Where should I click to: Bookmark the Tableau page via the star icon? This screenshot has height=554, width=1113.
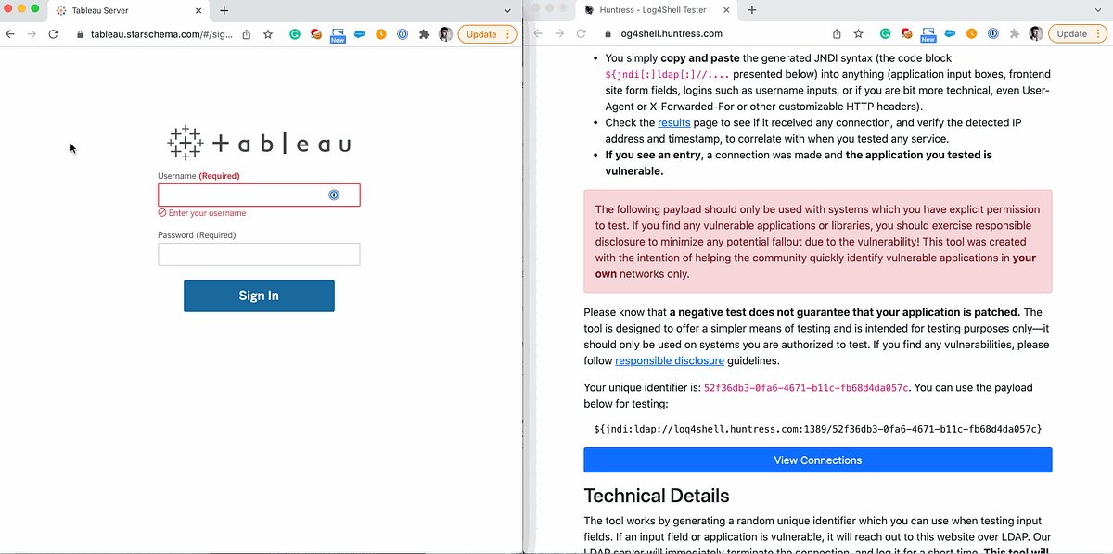(267, 32)
